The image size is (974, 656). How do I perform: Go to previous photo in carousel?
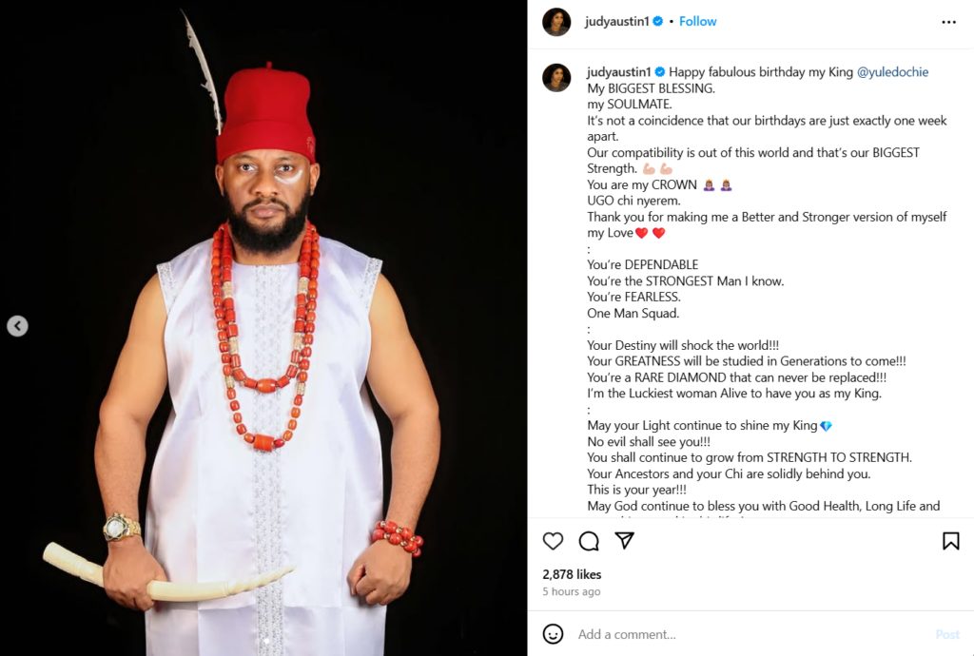(17, 326)
